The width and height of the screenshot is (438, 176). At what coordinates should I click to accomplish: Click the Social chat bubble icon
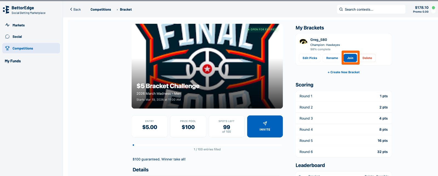tap(7, 37)
